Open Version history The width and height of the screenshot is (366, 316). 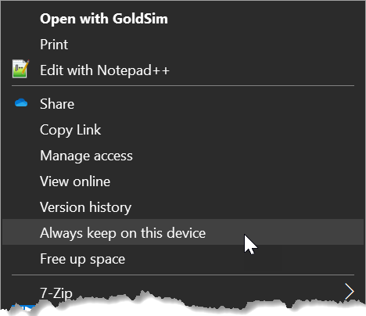(x=182, y=207)
